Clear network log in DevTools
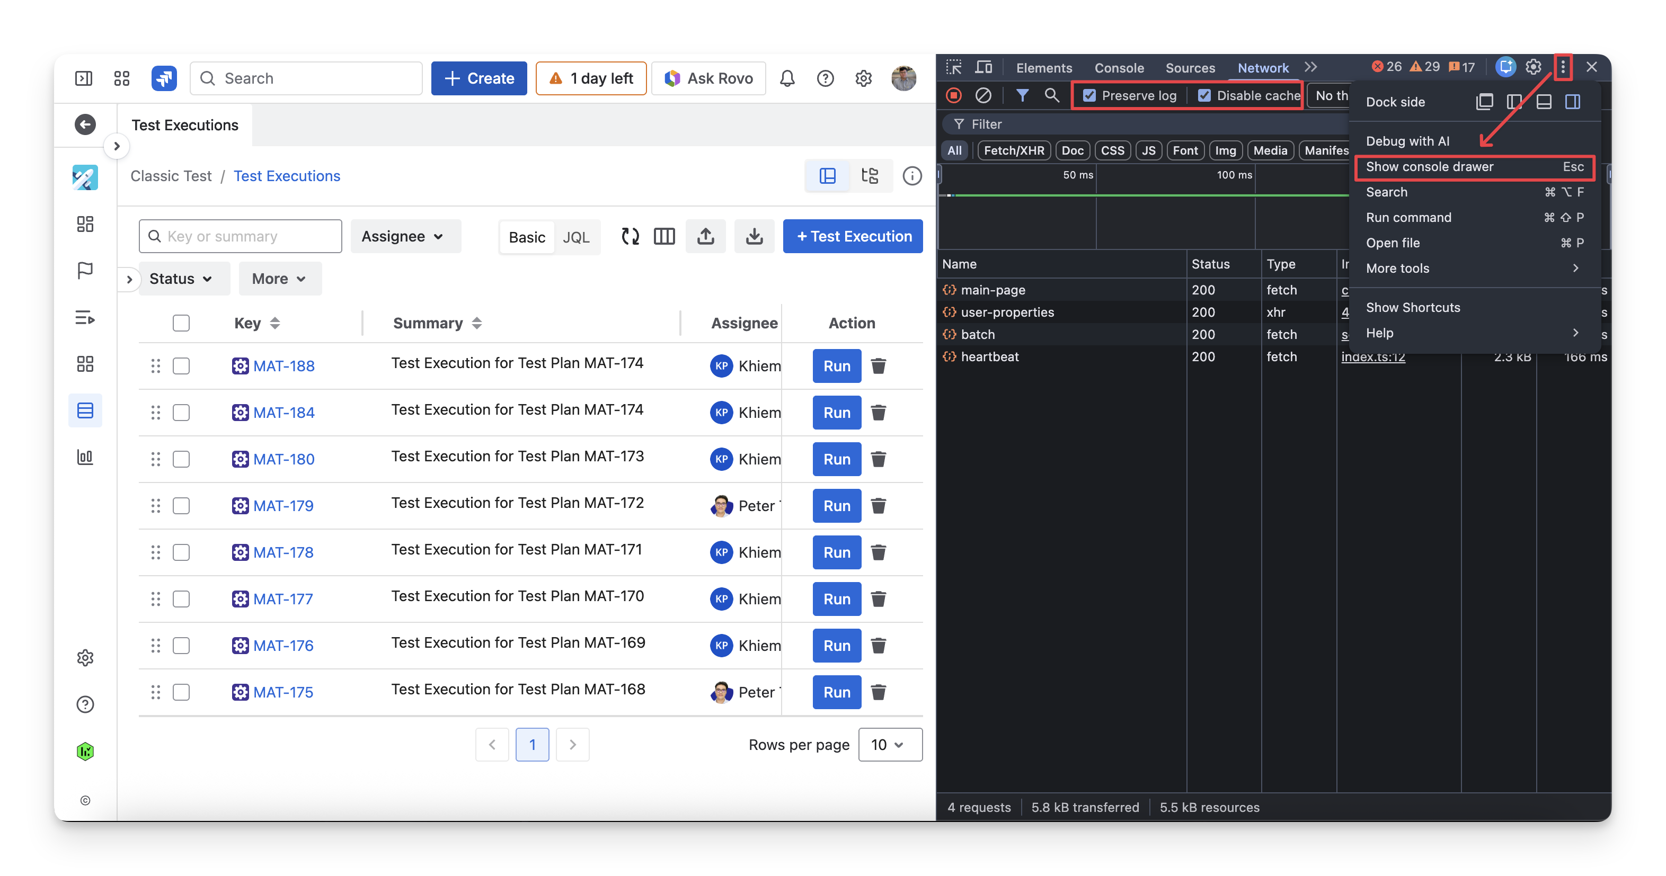This screenshot has height=876, width=1666. coord(983,96)
